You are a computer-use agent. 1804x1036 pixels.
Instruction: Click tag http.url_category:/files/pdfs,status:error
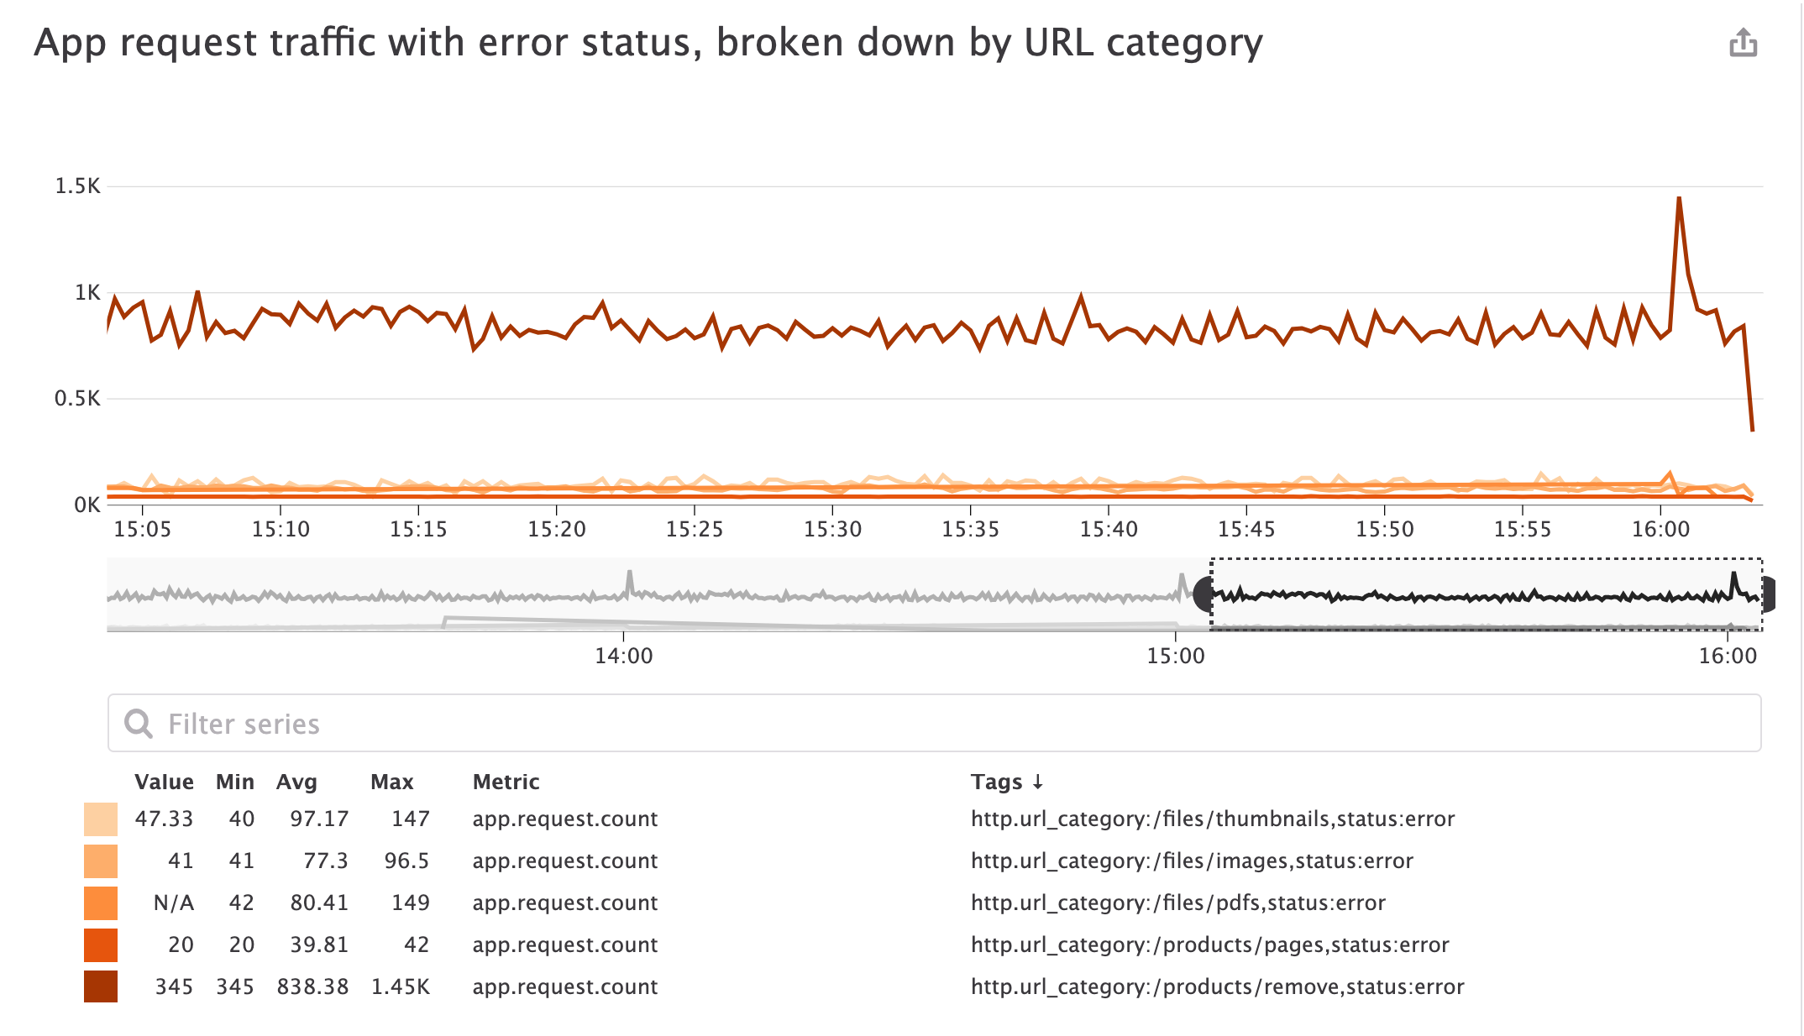(1178, 903)
